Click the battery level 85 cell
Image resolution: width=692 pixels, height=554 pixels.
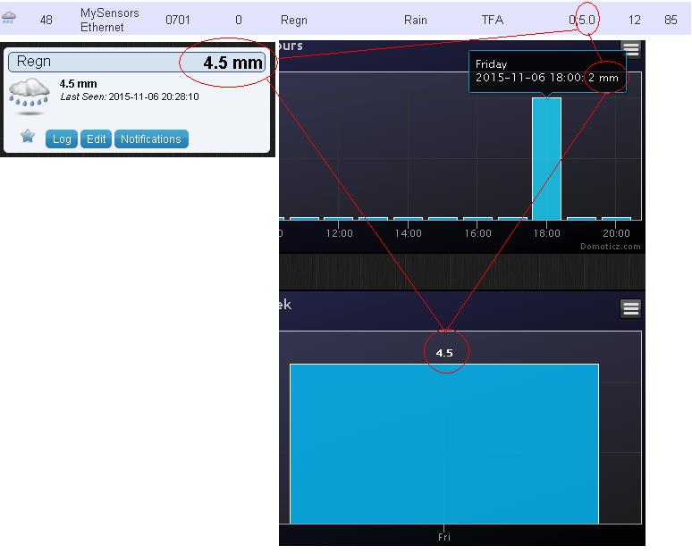[671, 20]
